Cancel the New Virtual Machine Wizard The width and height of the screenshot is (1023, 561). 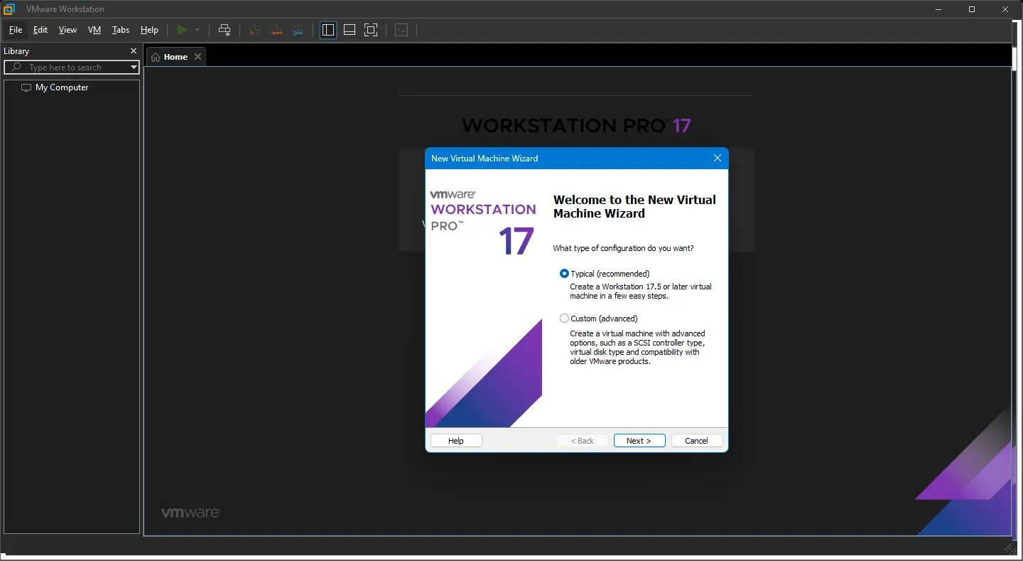tap(696, 440)
